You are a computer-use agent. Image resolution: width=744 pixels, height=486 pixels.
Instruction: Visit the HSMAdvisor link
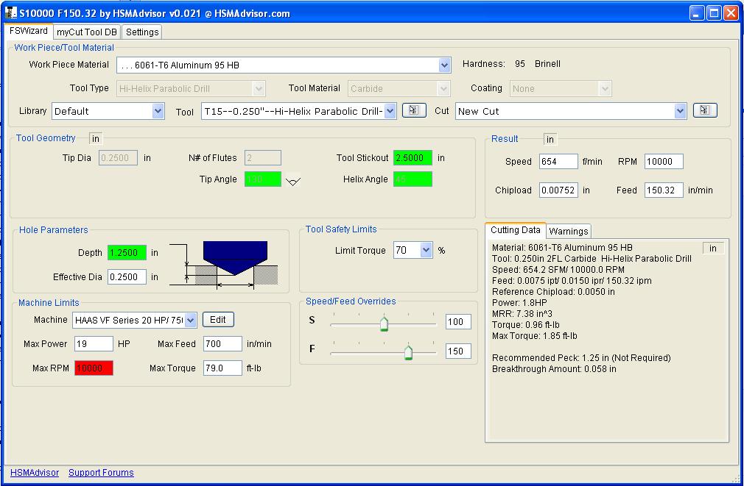point(35,473)
